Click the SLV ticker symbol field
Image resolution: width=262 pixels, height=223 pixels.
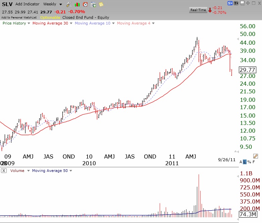click(7, 4)
